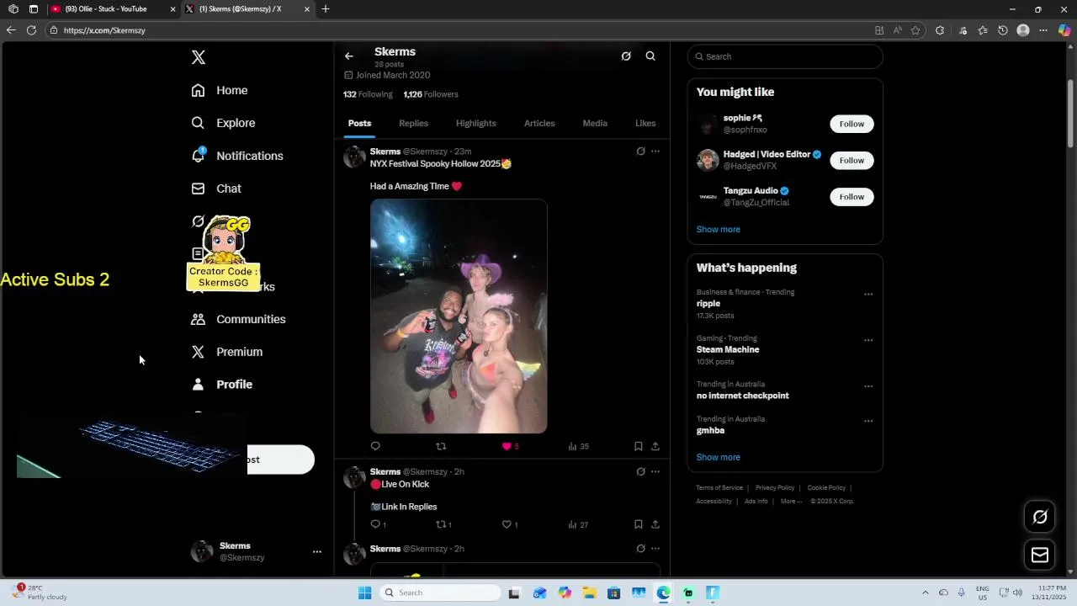This screenshot has width=1077, height=606.
Task: Follow sophie account
Action: pos(852,124)
